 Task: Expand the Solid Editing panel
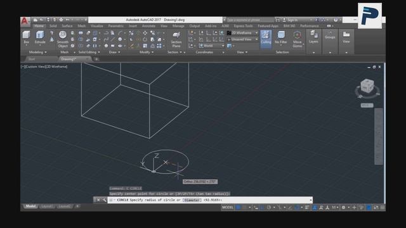point(89,52)
